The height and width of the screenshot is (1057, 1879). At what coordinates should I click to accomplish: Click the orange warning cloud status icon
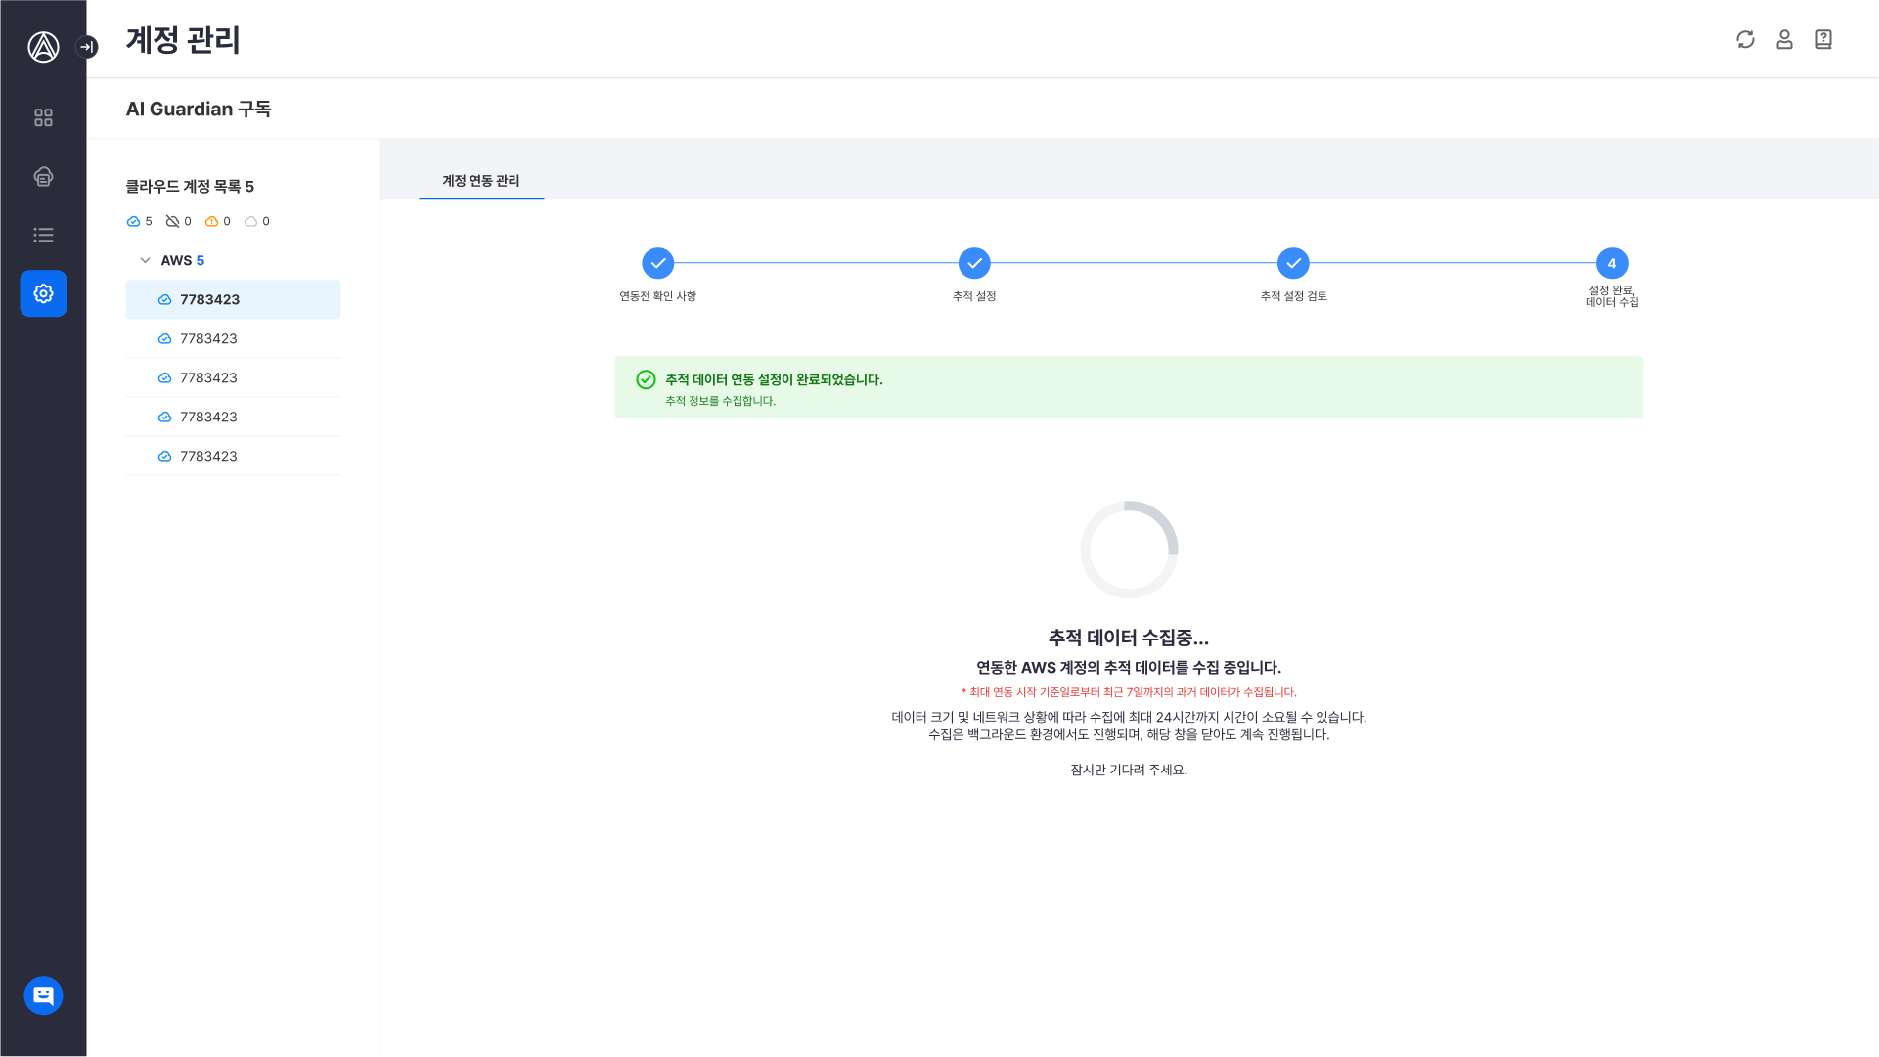[x=211, y=221]
